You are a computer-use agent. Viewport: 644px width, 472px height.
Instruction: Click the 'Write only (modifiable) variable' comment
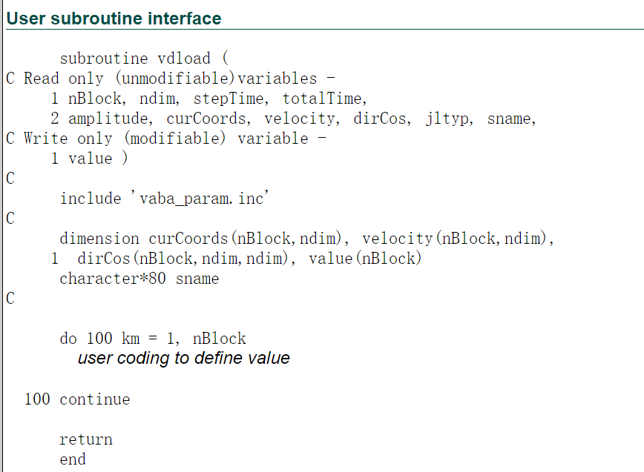coord(166,139)
